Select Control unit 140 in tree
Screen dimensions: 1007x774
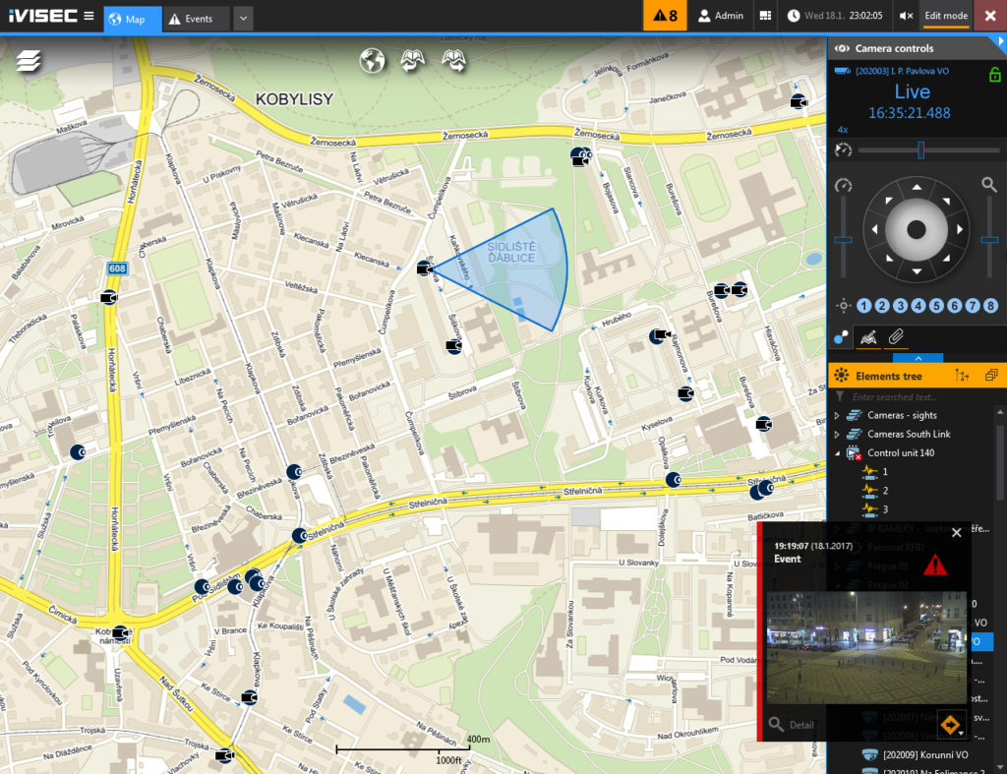point(901,452)
